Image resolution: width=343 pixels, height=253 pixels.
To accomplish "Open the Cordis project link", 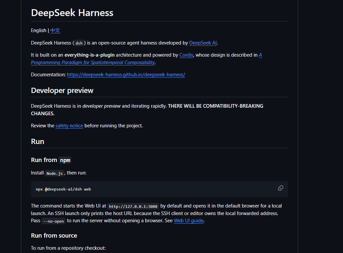I will point(186,55).
